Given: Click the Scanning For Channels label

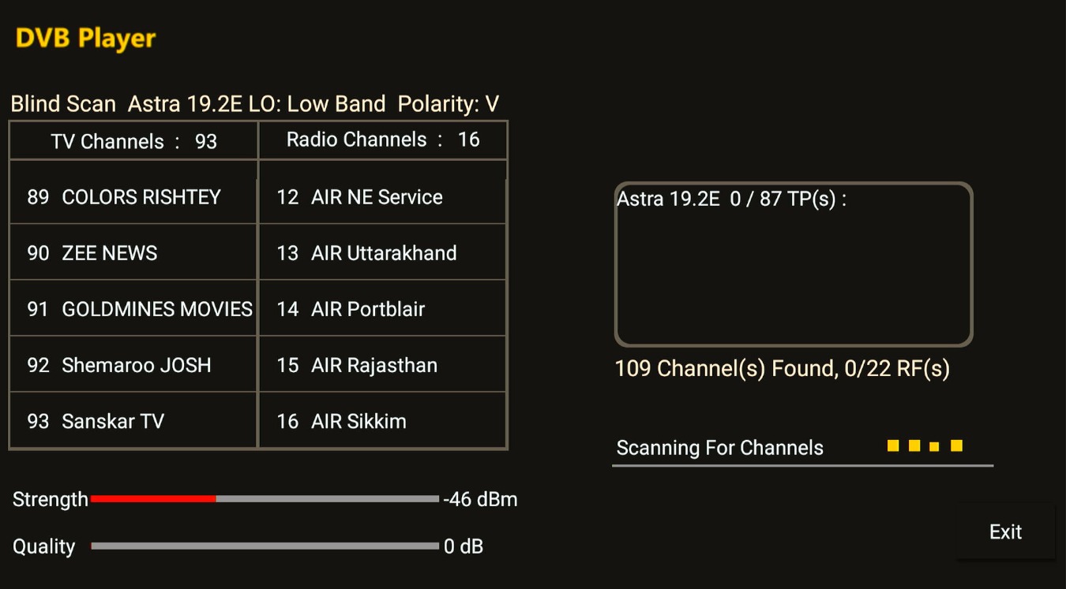Looking at the screenshot, I should pos(719,448).
